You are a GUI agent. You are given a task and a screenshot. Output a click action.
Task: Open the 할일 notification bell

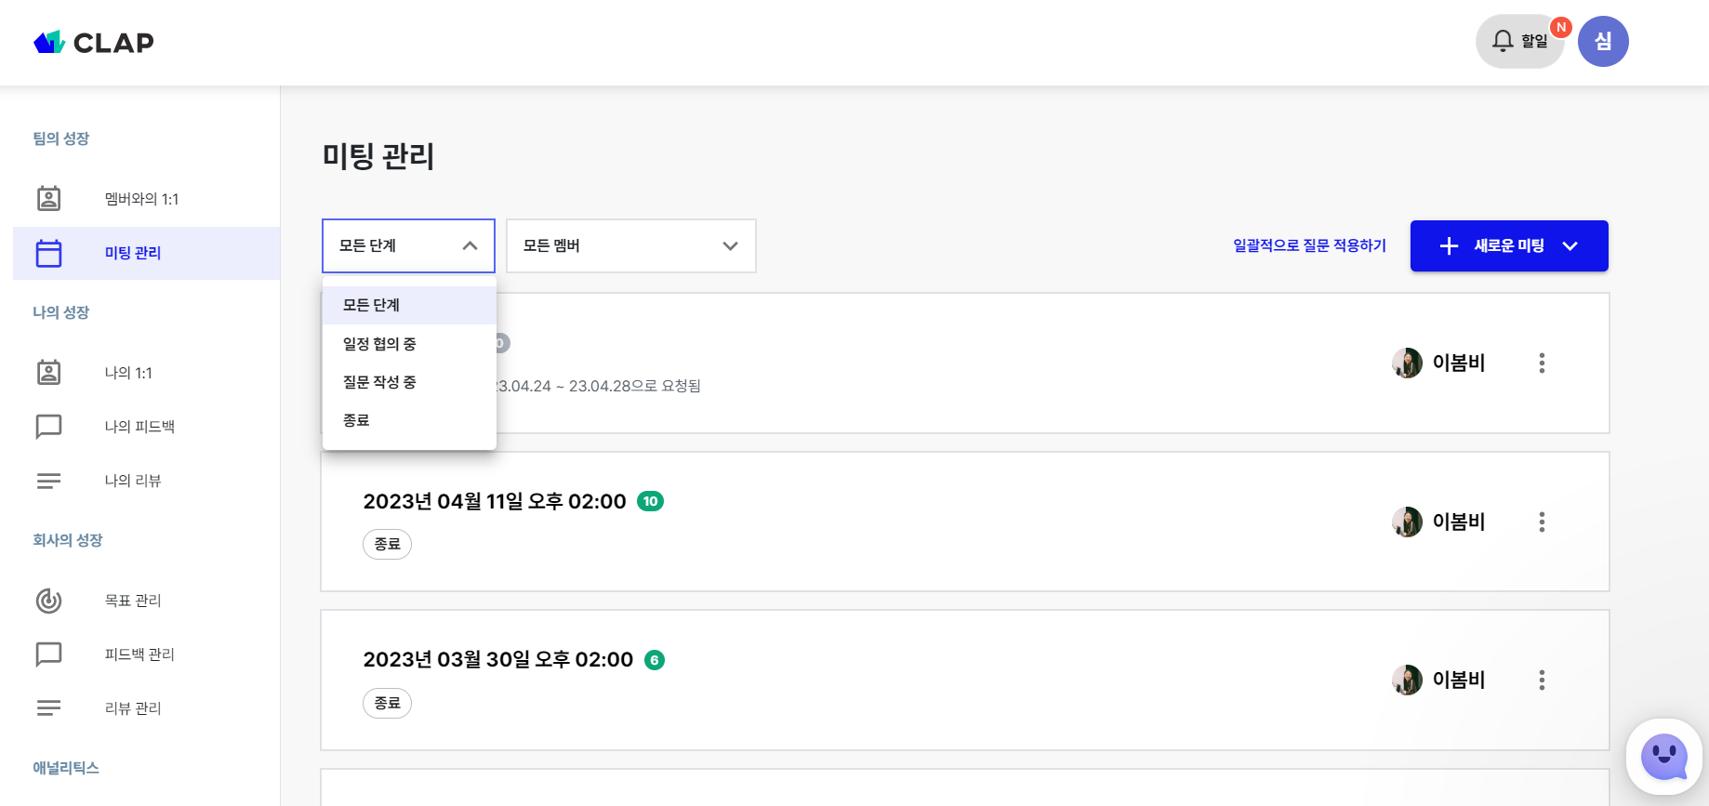click(x=1519, y=41)
